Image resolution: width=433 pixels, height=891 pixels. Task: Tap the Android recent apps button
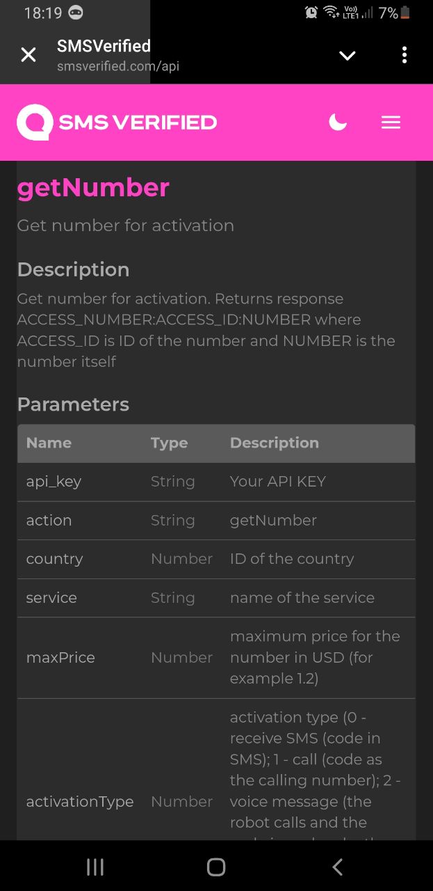click(95, 867)
